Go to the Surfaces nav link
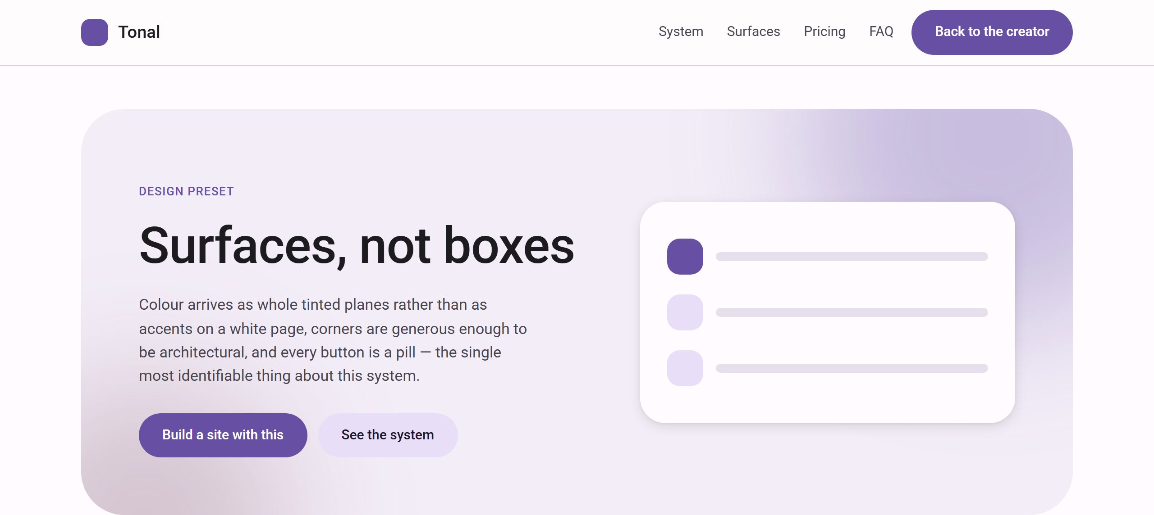 tap(753, 32)
